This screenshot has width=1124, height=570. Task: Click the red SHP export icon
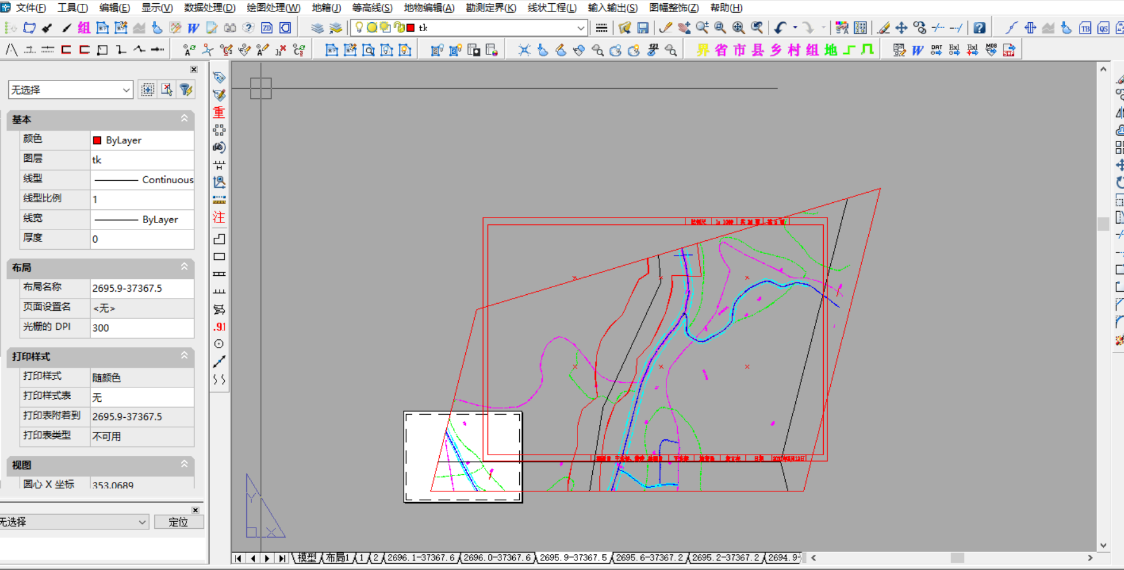click(x=1009, y=50)
